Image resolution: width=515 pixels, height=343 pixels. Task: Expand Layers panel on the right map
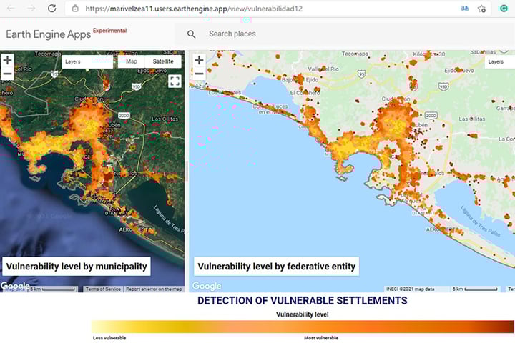[499, 61]
